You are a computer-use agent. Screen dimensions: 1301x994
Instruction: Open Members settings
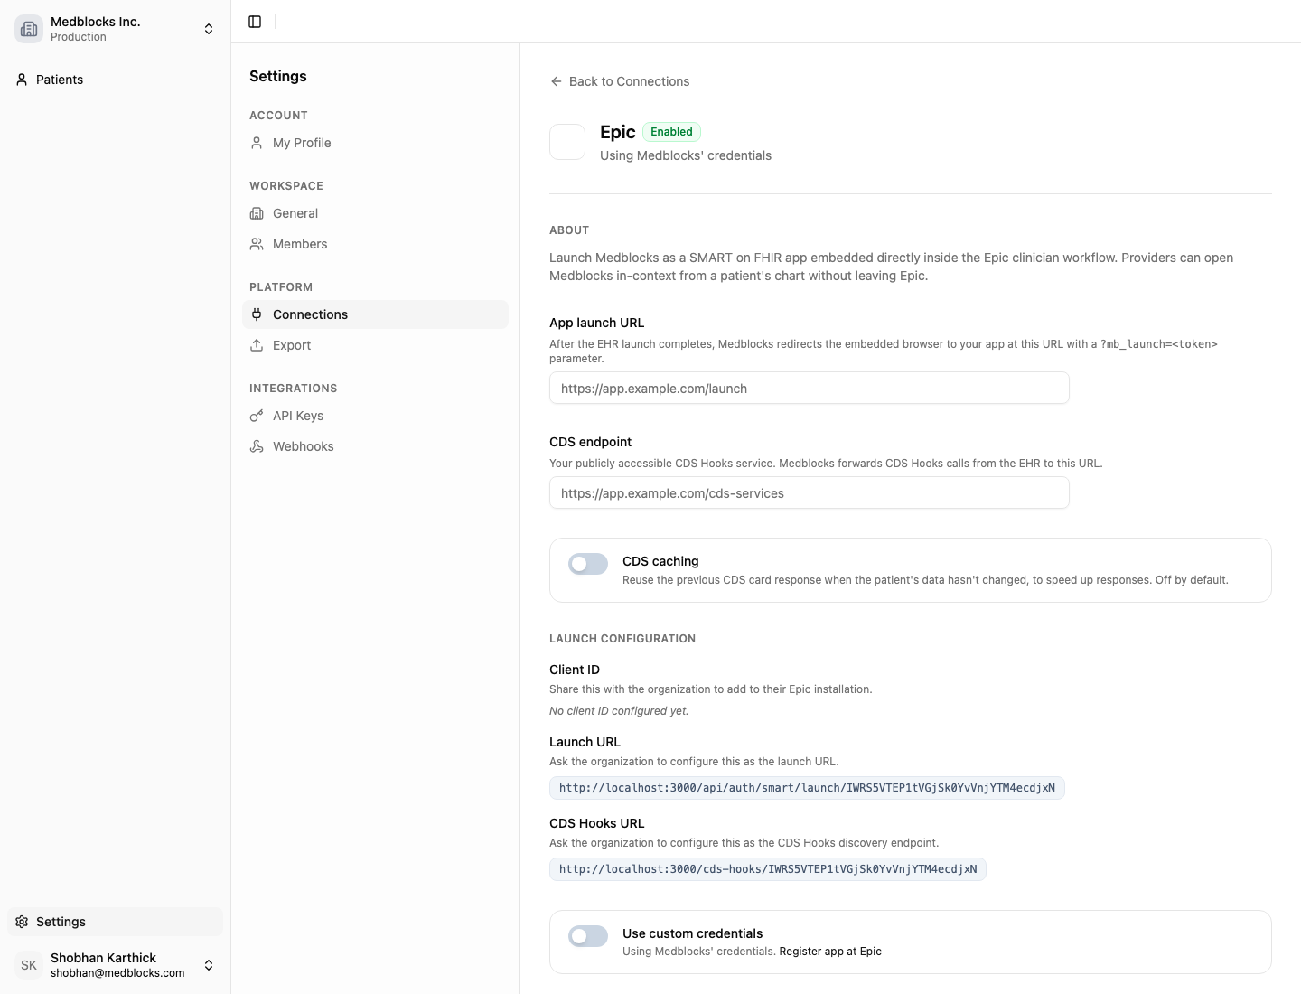pos(375,244)
